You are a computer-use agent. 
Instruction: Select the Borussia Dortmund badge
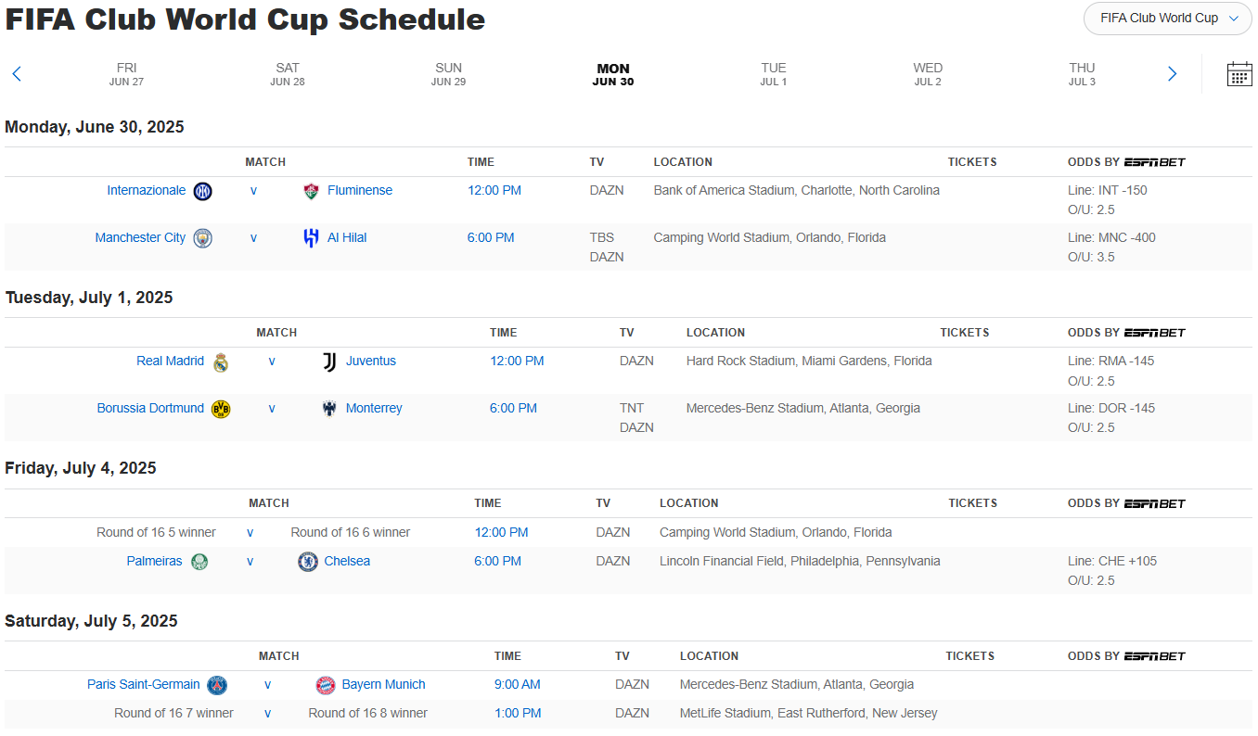[221, 409]
